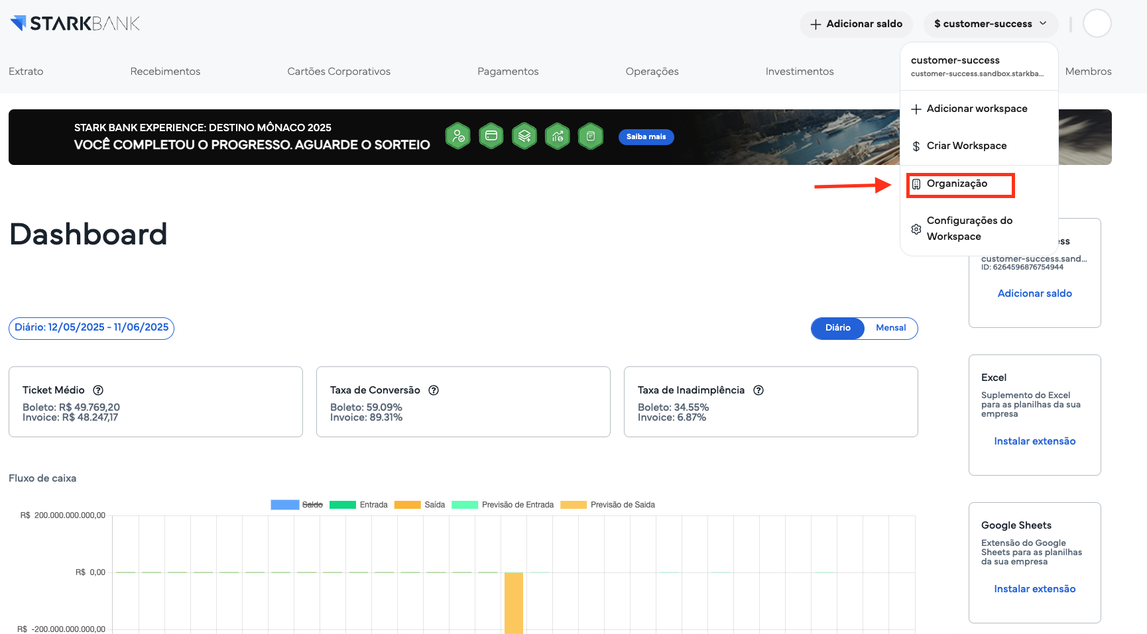Click the Dashboard page title
The width and height of the screenshot is (1147, 634).
click(88, 235)
